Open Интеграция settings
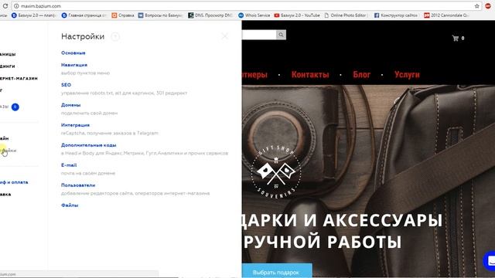 coord(75,125)
